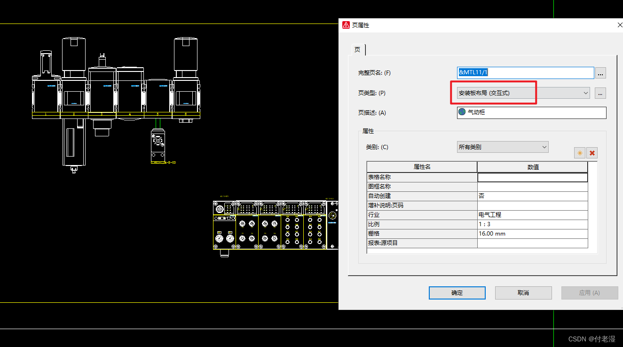Click the ... browse button beside 完整页名
This screenshot has height=347, width=623.
coord(600,72)
